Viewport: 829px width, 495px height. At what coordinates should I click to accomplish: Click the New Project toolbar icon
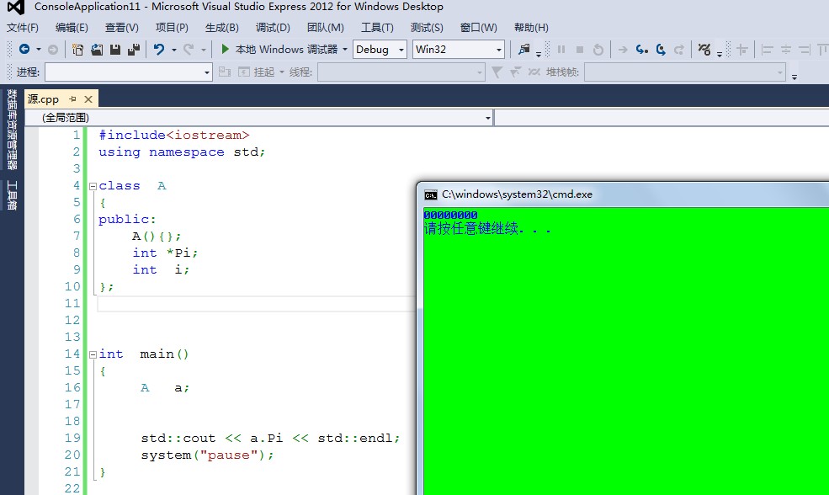[78, 50]
